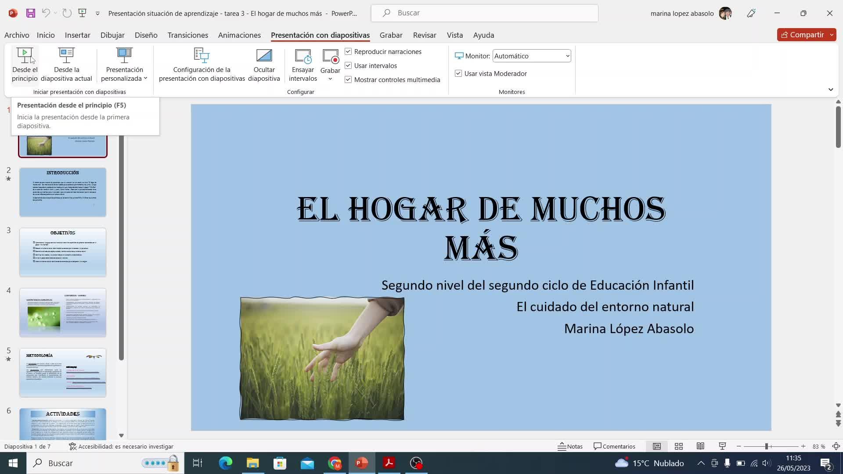Open slideshow setup configuration icon
The image size is (843, 474).
pos(202,56)
